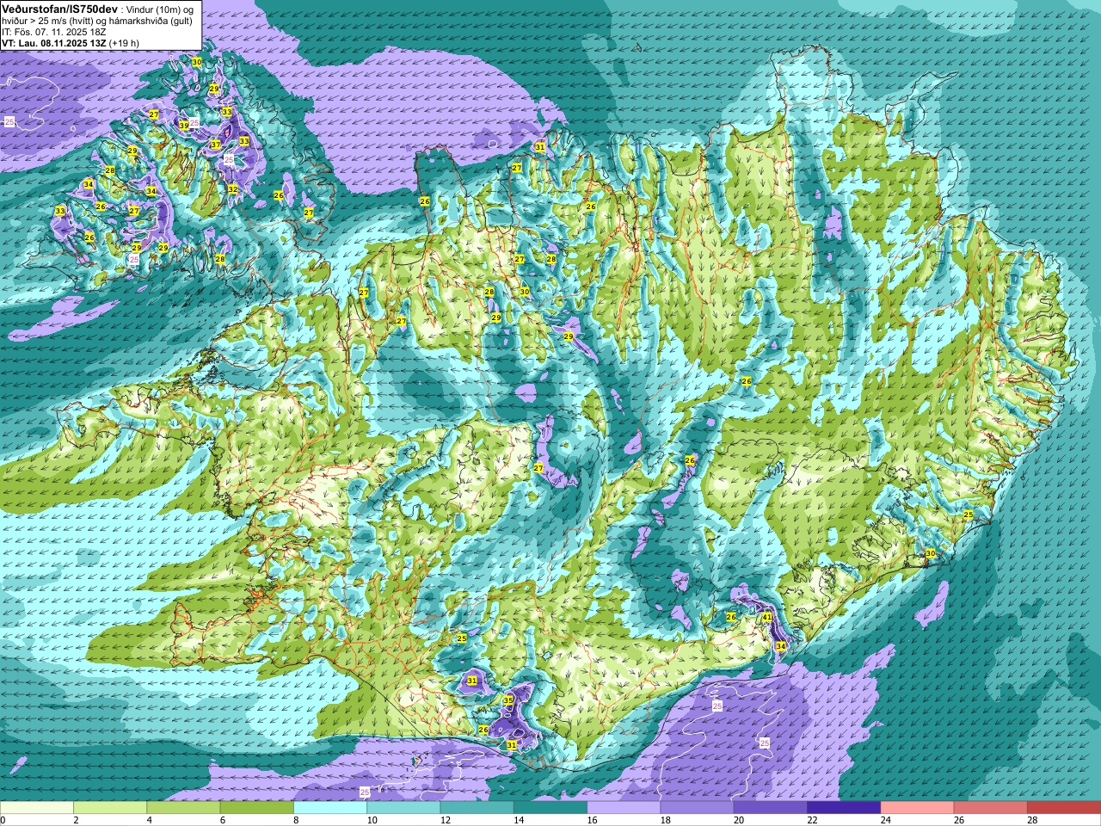This screenshot has height=826, width=1101.
Task: Select the color scale's "24" tick label
Action: coord(886,820)
